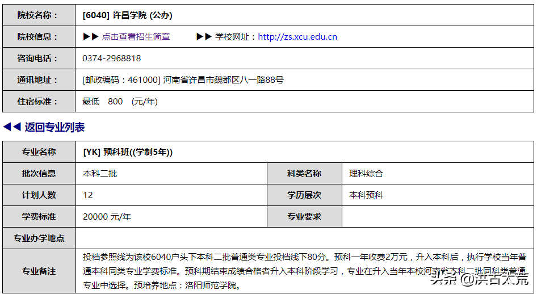
Task: Click the 科类名称 header cell
Action: (x=304, y=174)
